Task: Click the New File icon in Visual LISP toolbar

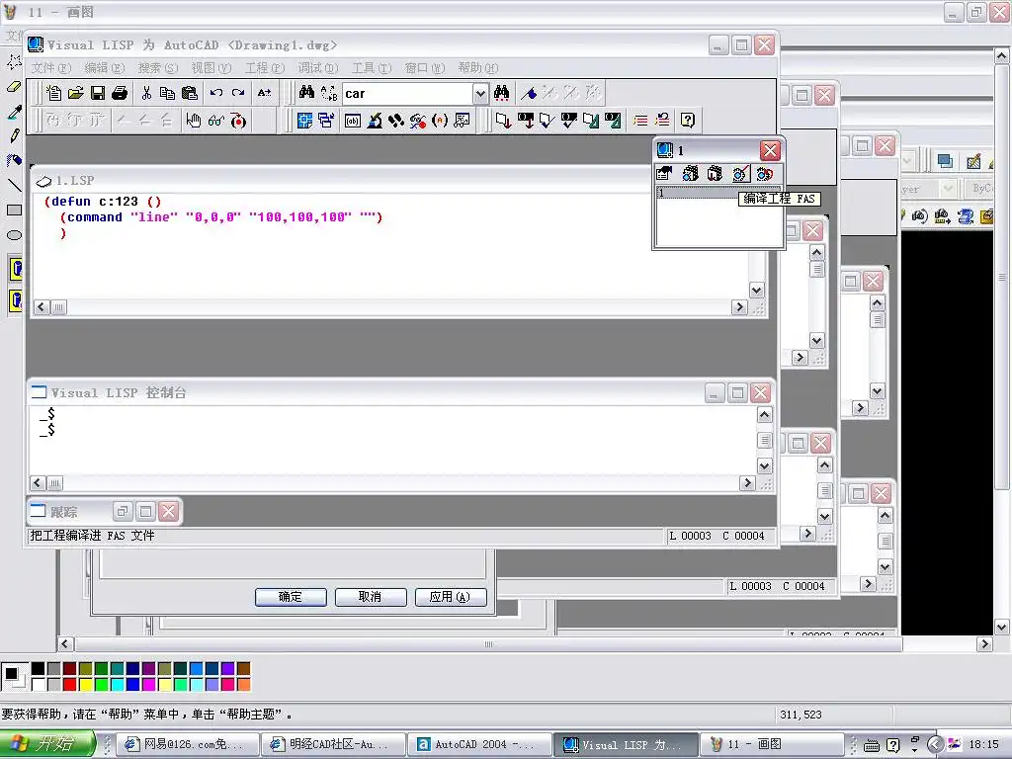Action: pyautogui.click(x=53, y=93)
